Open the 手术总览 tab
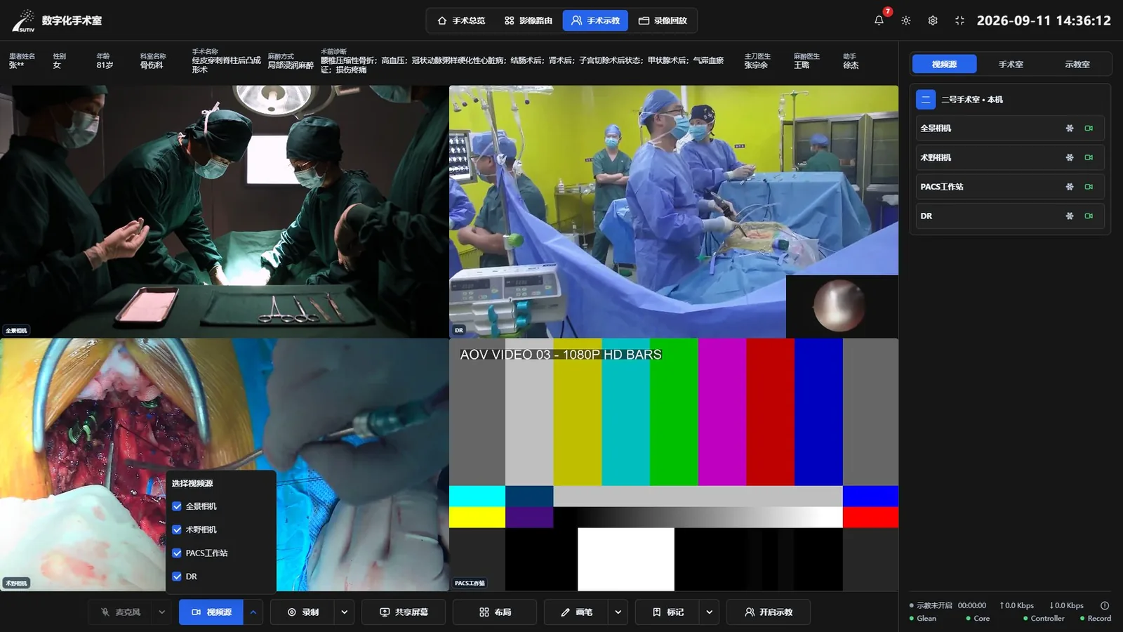 pos(461,20)
